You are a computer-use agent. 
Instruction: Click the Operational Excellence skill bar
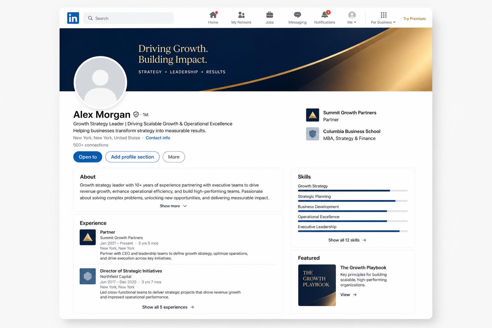353,221
